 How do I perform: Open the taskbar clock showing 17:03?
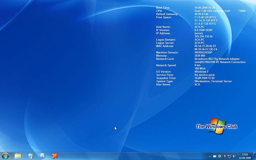[245, 156]
